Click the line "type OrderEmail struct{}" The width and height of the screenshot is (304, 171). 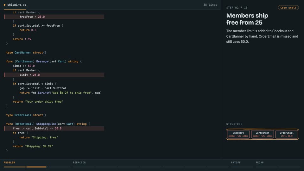pyautogui.click(x=26, y=115)
